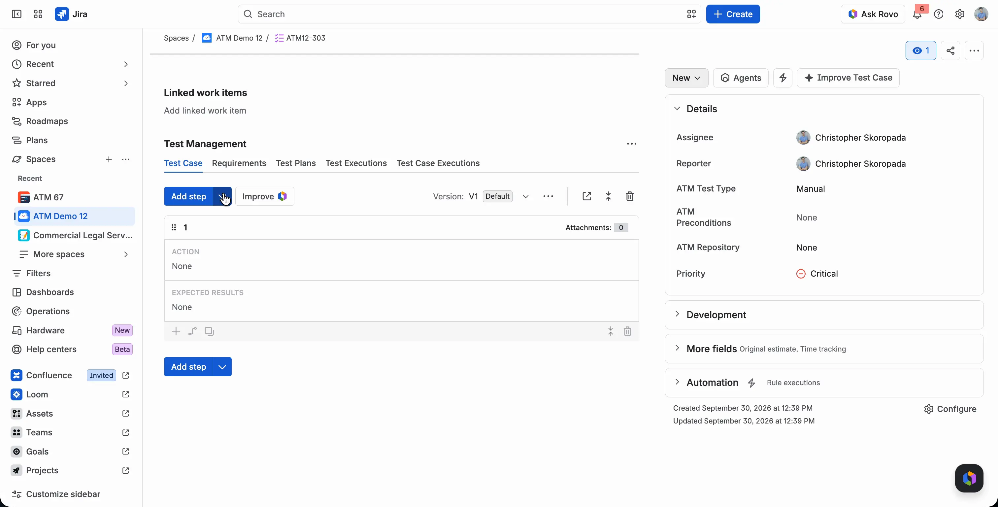The height and width of the screenshot is (507, 998).
Task: Open the help question mark icon
Action: coord(938,14)
